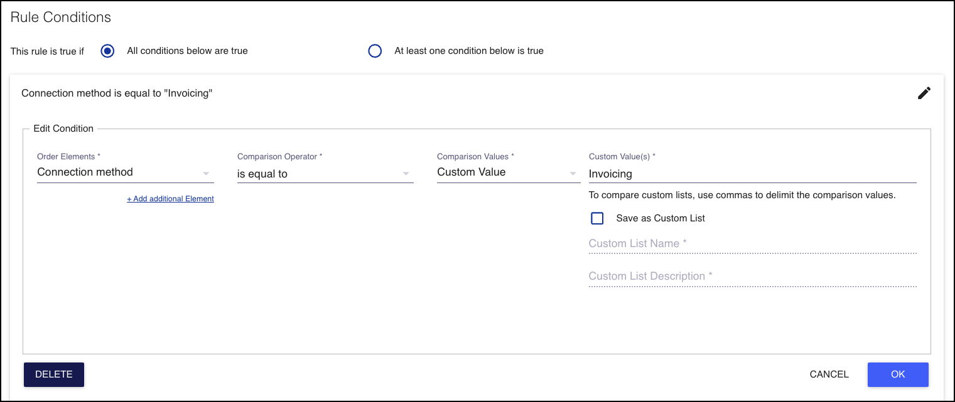Select "All conditions below are true" radio
This screenshot has width=955, height=402.
tap(108, 51)
